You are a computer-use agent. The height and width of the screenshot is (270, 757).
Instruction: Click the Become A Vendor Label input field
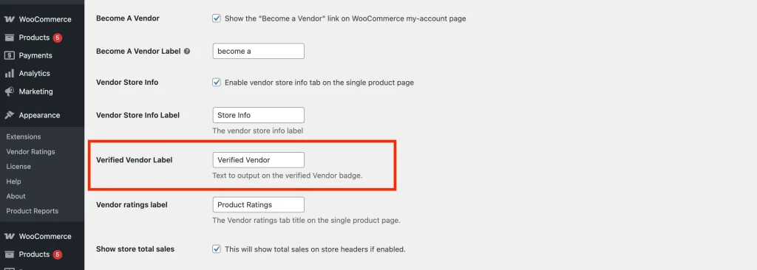click(x=258, y=51)
